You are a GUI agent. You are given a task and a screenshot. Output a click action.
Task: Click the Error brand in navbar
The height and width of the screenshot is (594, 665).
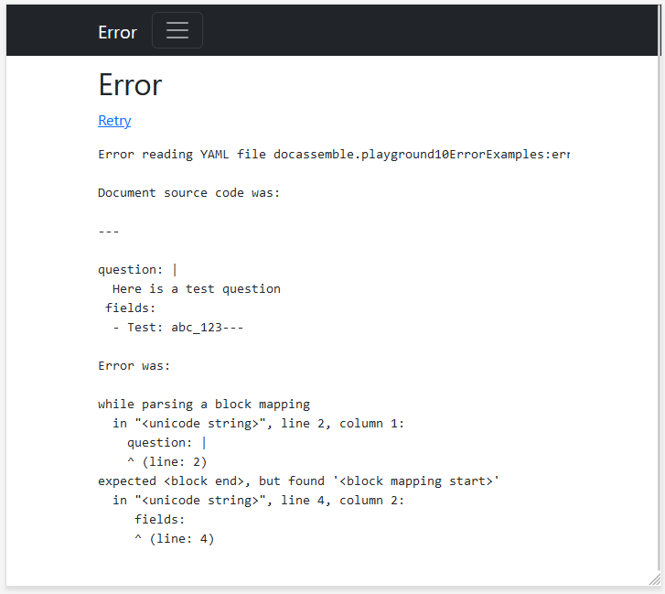click(x=117, y=32)
